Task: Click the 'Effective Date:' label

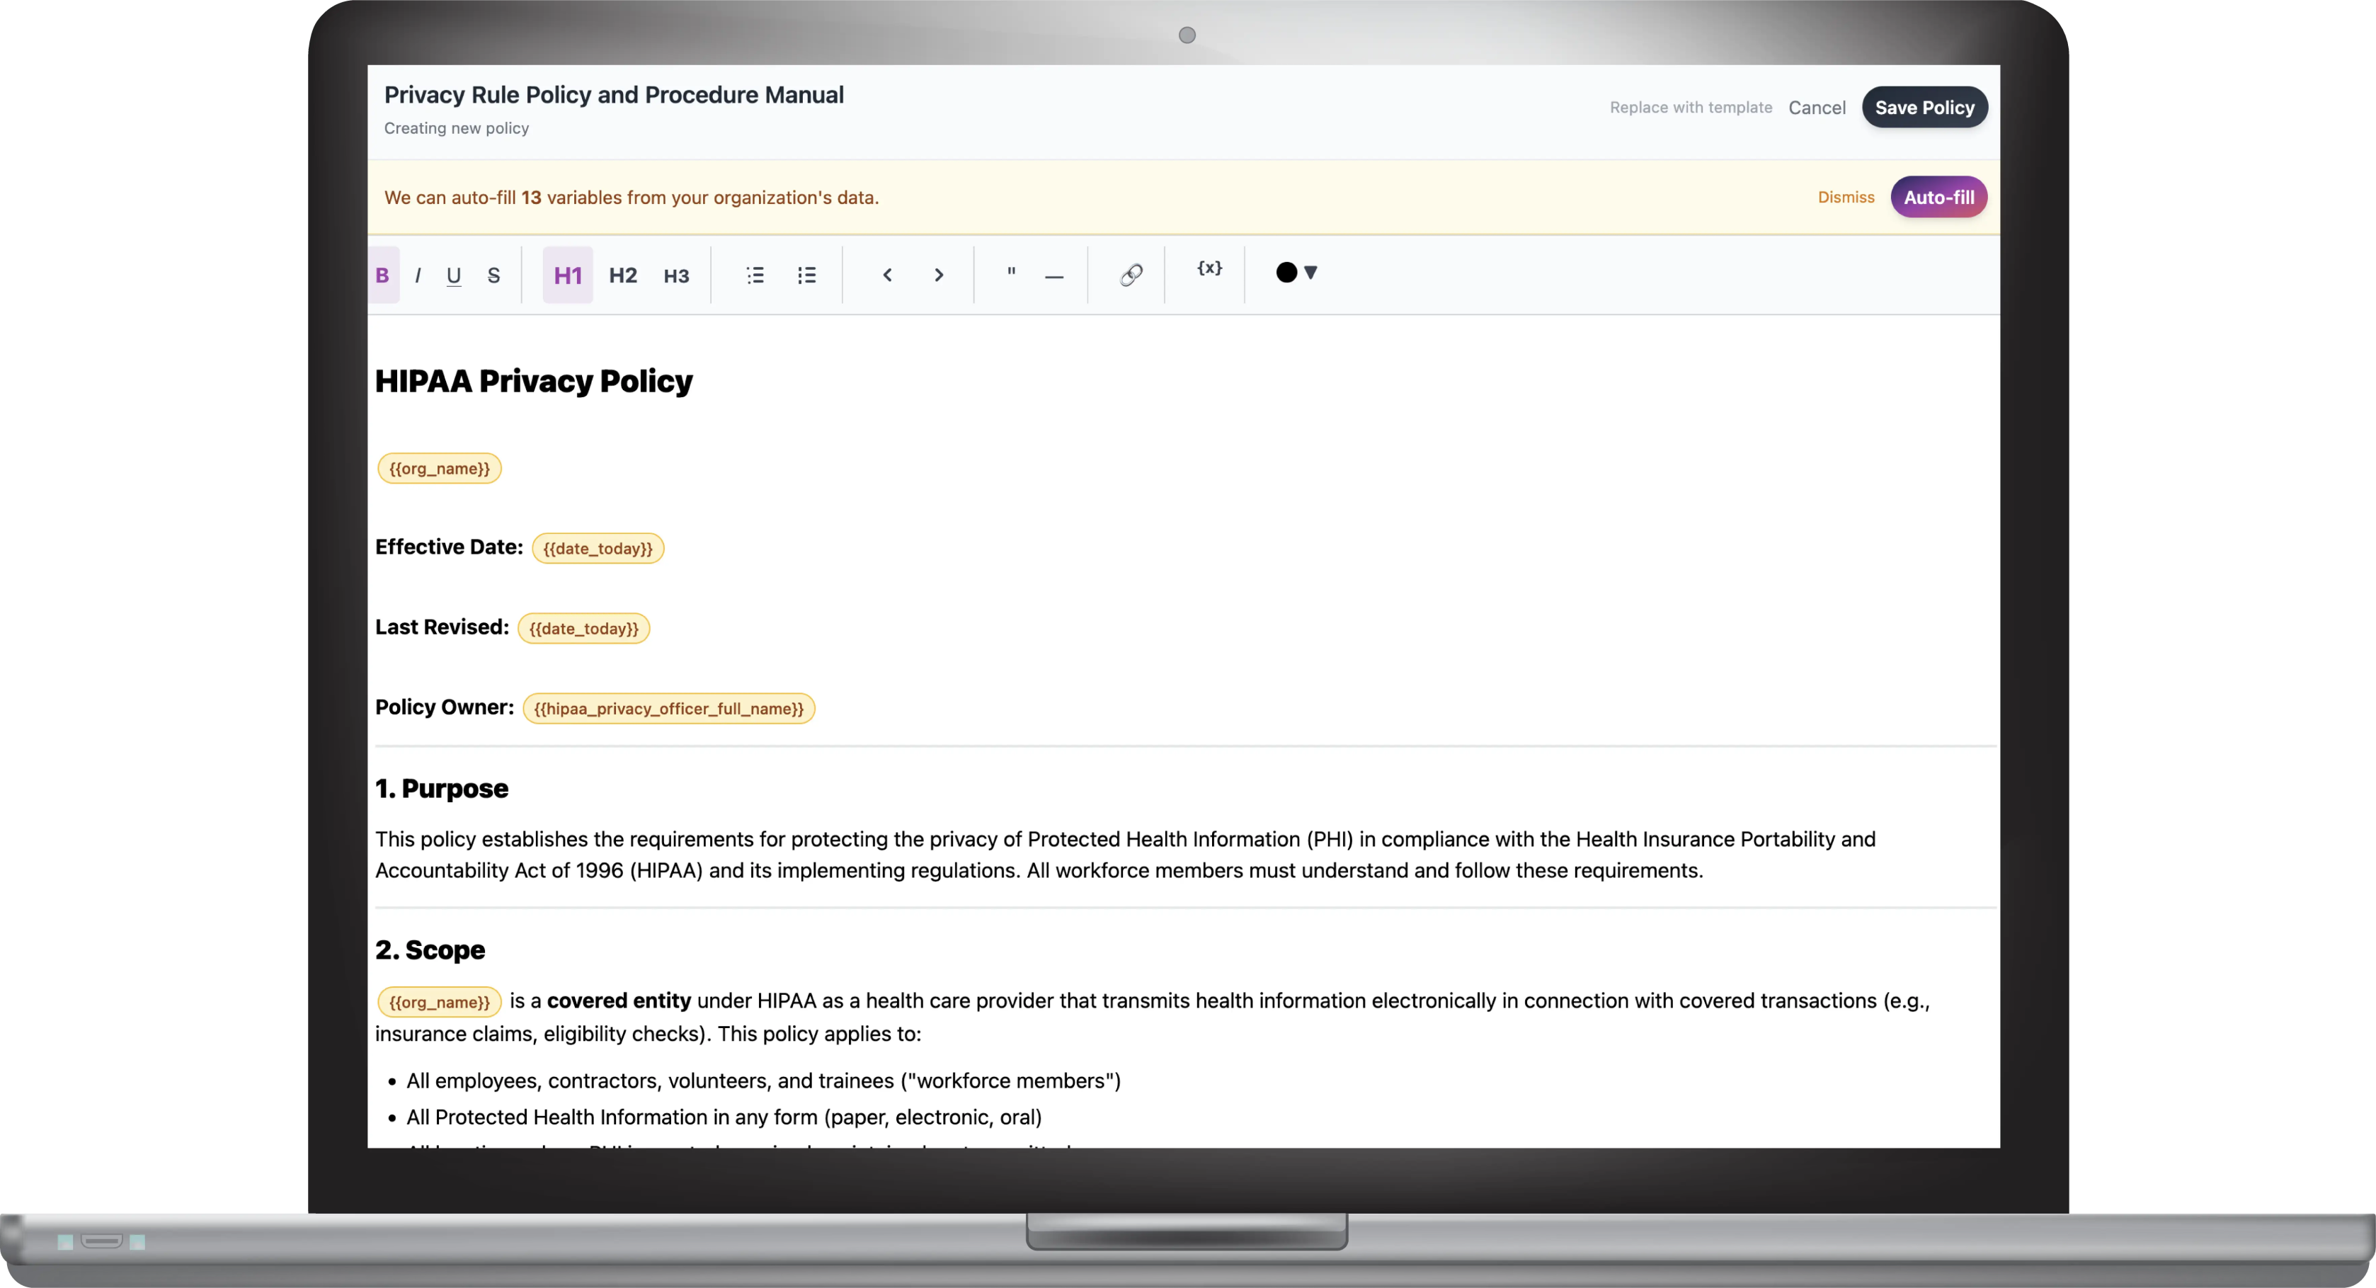Action: click(449, 547)
